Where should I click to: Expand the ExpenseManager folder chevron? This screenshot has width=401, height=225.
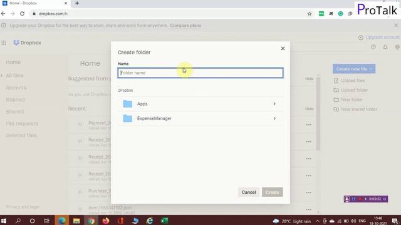coord(274,118)
